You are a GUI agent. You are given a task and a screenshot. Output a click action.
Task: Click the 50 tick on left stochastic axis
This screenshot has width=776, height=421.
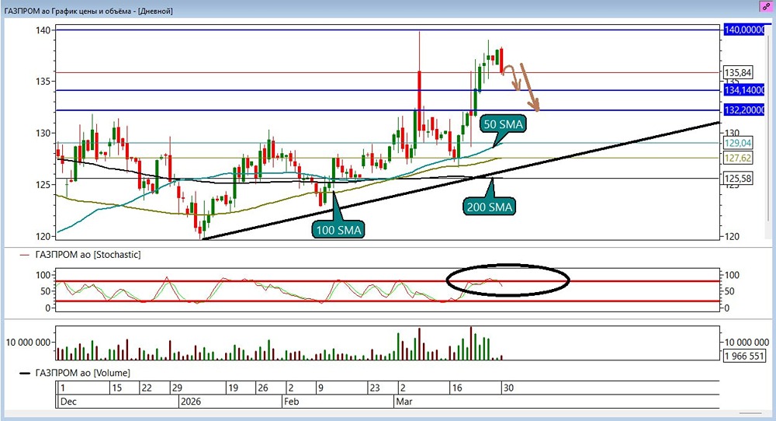pyautogui.click(x=44, y=291)
